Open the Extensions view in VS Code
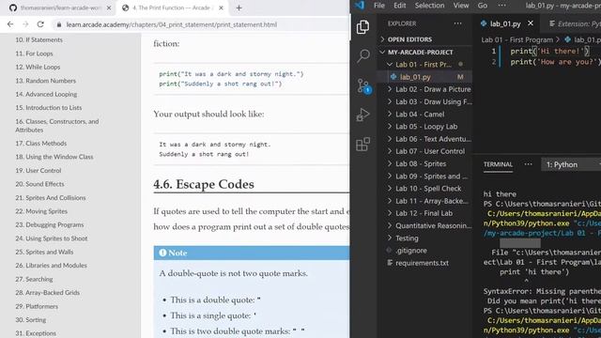Viewport: 601px width, 338px height. pyautogui.click(x=363, y=145)
